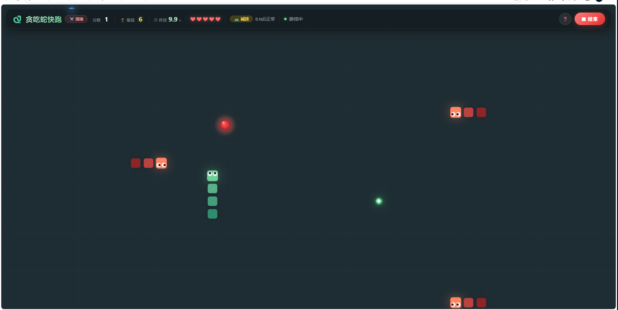
Task: Click the 减速 slowdown status badge
Action: click(x=241, y=19)
